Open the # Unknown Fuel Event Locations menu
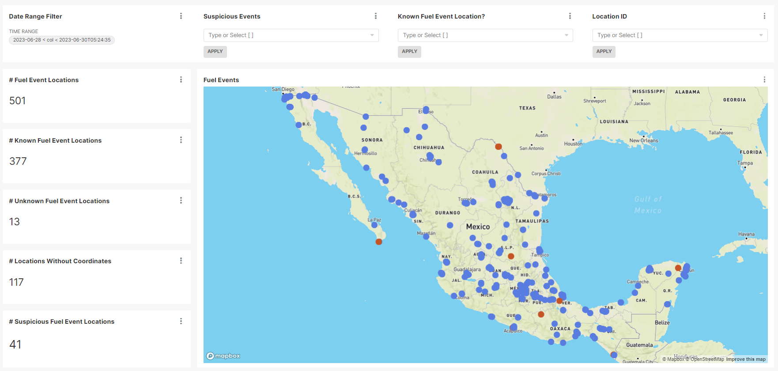778x371 pixels. 181,201
